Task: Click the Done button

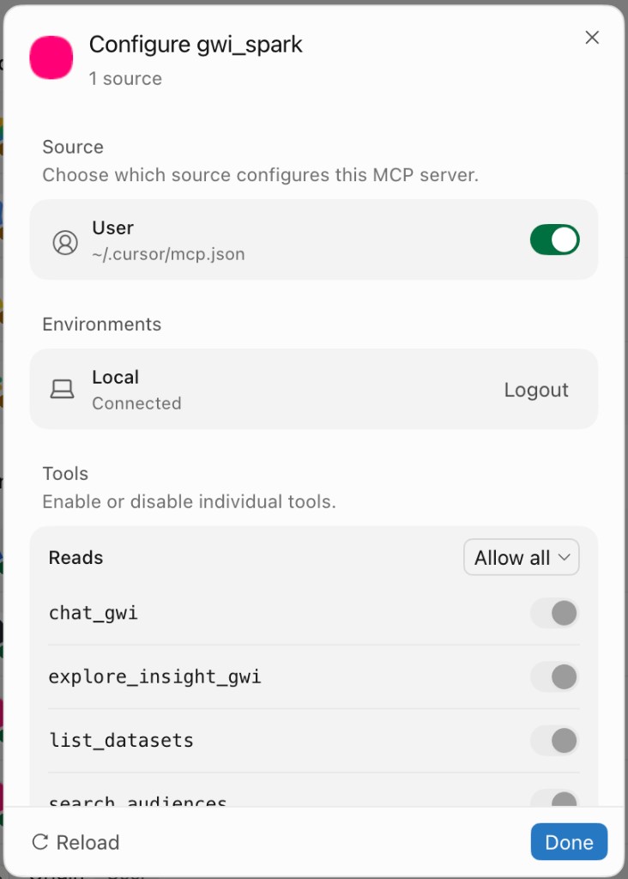Action: (569, 841)
